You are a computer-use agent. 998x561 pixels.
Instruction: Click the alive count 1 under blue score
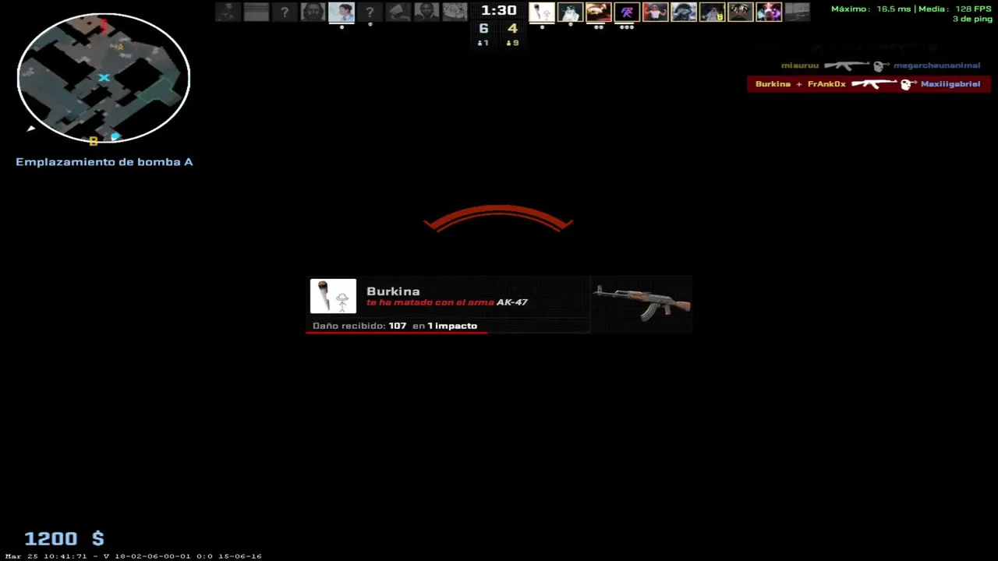[483, 43]
